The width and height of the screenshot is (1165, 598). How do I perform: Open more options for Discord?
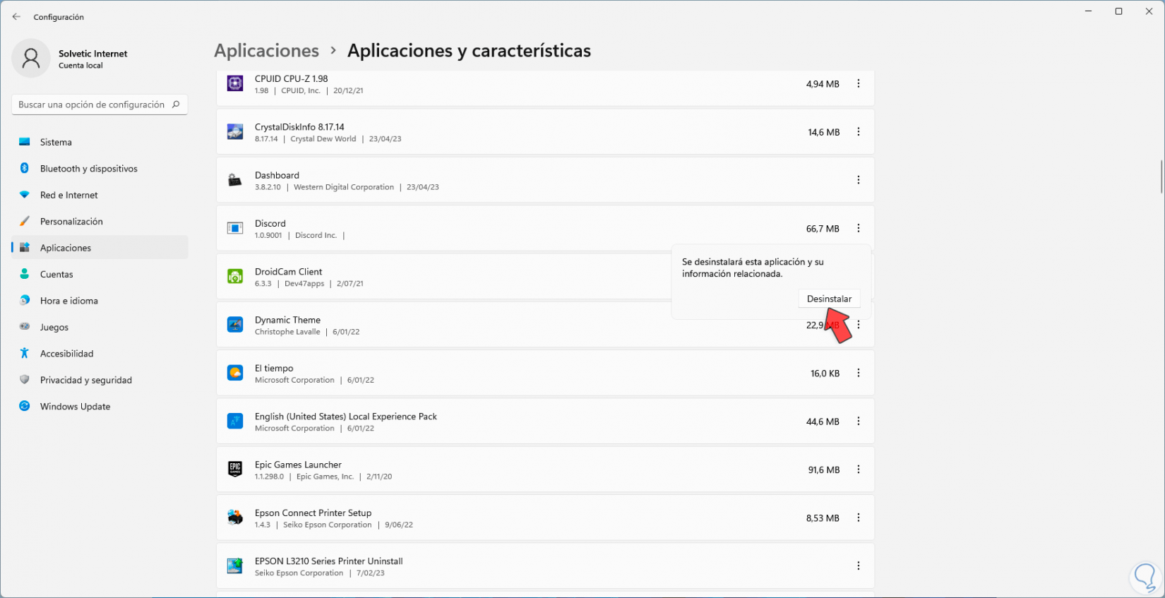coord(859,228)
